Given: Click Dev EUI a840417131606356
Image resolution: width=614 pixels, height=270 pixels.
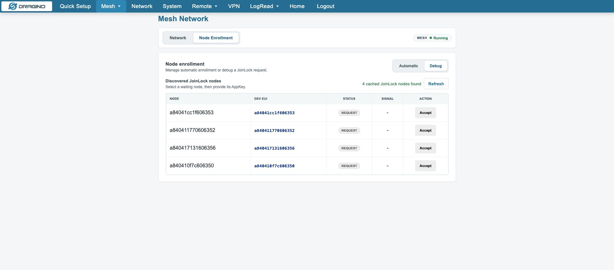Looking at the screenshot, I should point(274,148).
